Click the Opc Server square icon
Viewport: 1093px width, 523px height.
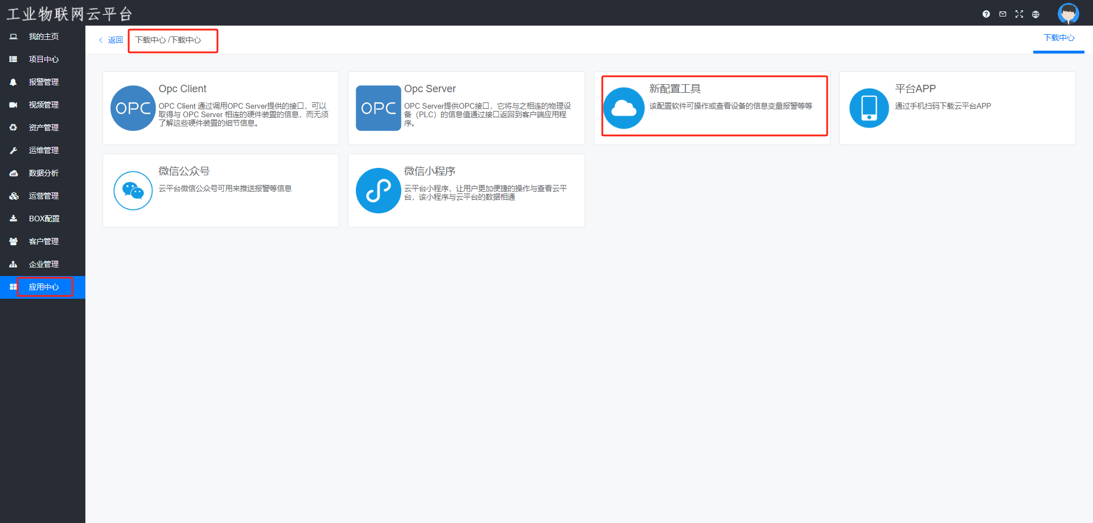(x=378, y=108)
